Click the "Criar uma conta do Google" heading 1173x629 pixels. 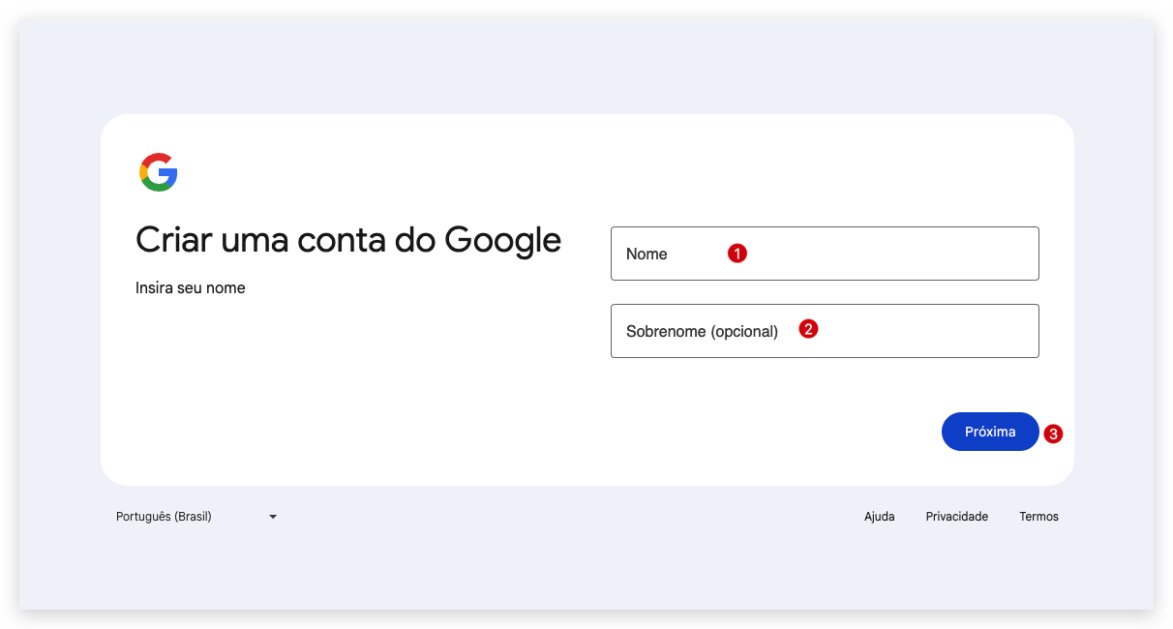(348, 239)
